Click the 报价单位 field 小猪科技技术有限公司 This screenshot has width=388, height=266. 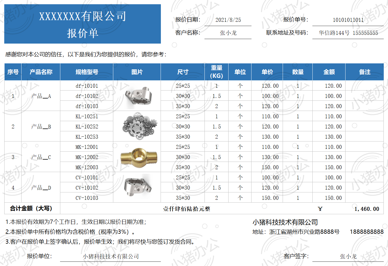click(110, 256)
